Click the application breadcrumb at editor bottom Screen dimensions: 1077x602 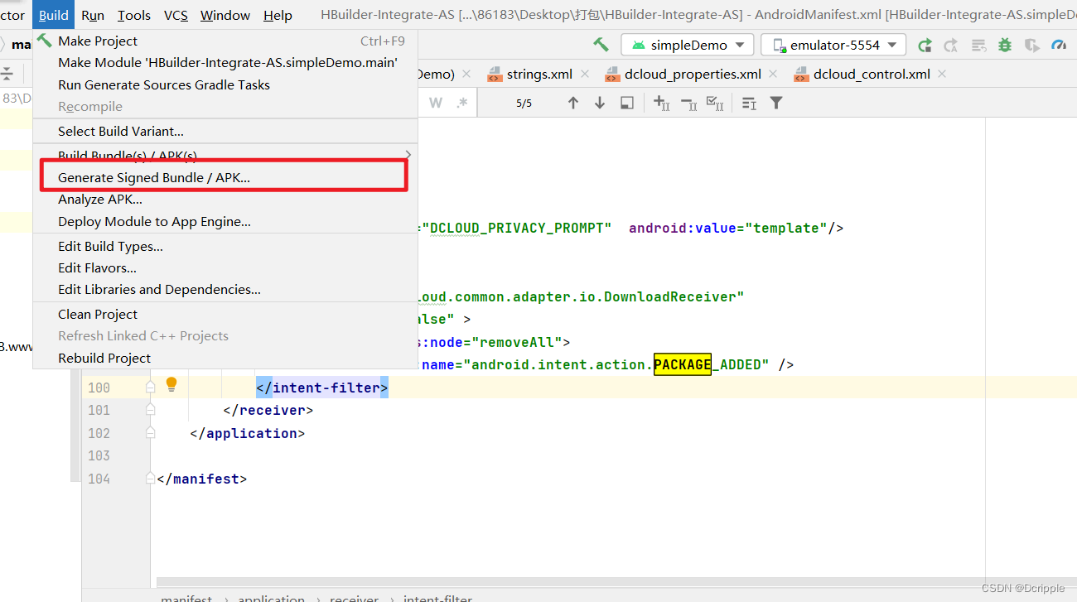pos(271,598)
